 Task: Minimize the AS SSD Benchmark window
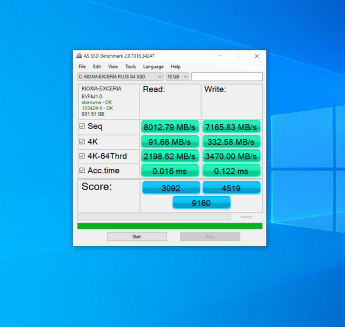[221, 56]
